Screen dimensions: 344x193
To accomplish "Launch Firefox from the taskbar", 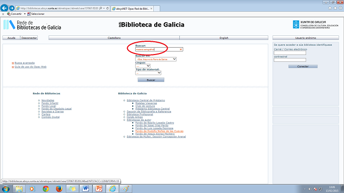I will click(59, 189).
